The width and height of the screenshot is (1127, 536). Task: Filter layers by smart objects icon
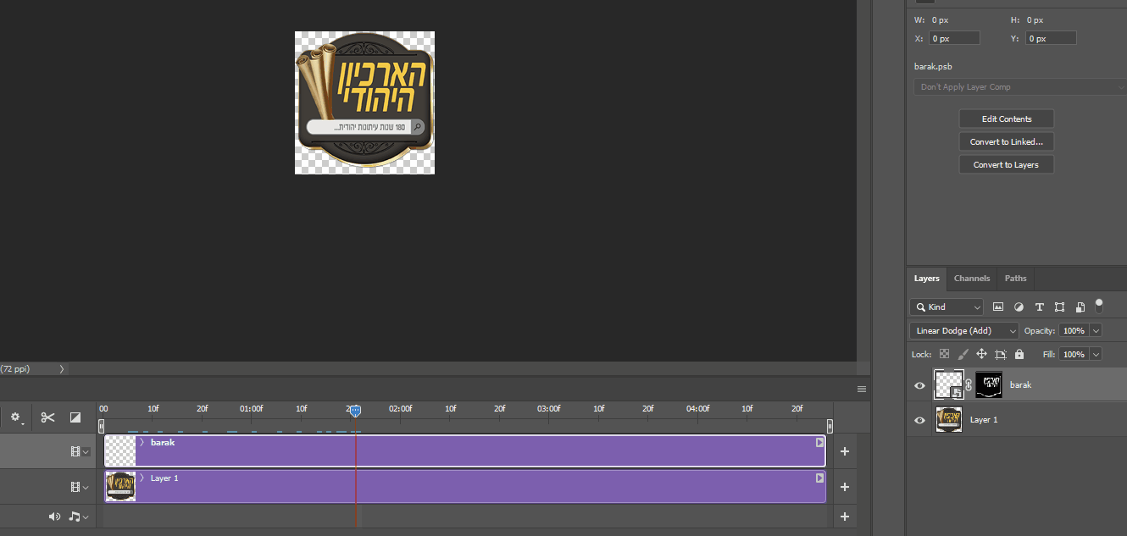1080,307
